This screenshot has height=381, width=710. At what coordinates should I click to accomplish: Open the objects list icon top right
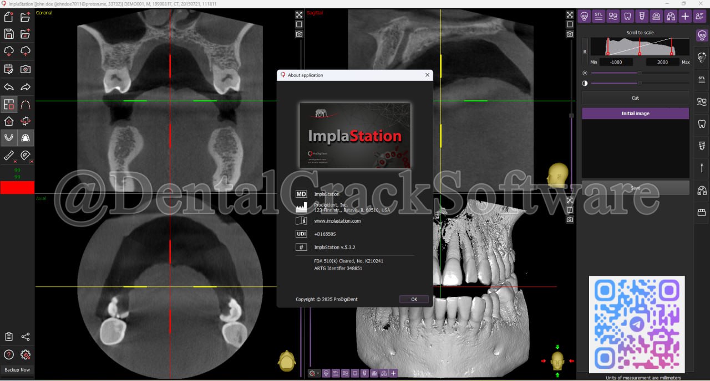coord(699,16)
